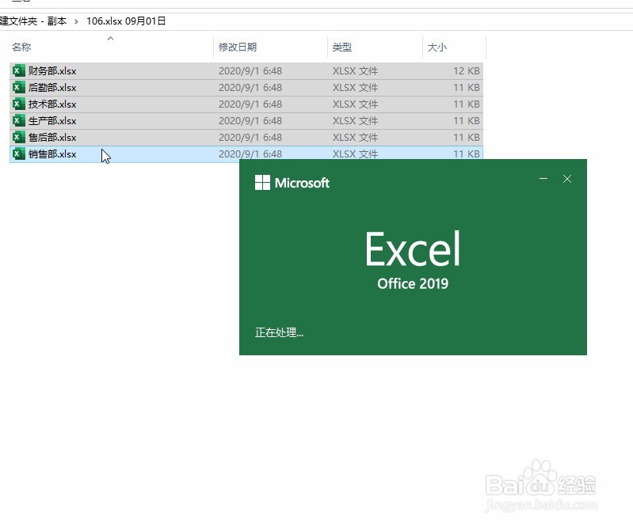Viewport: 633px width, 527px height.
Task: Close the Excel 2019 splash window
Action: pyautogui.click(x=567, y=179)
